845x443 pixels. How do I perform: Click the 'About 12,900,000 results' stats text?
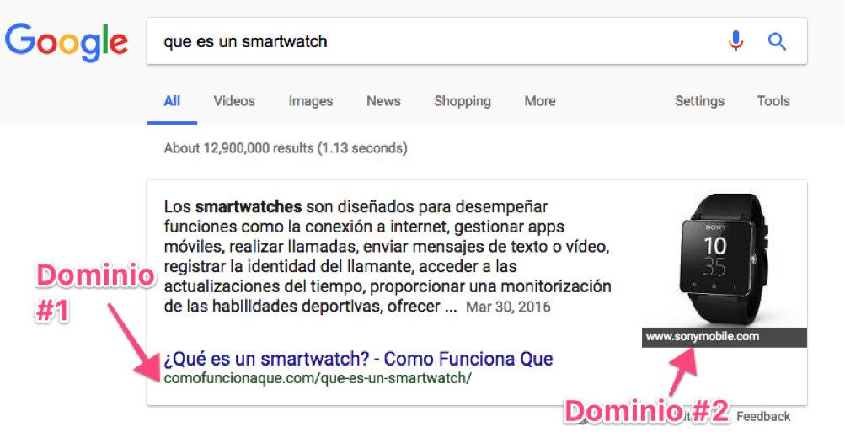tap(286, 148)
